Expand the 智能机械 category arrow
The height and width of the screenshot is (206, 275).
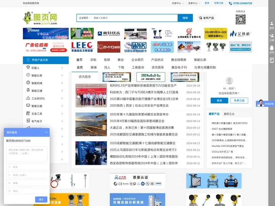[62, 83]
